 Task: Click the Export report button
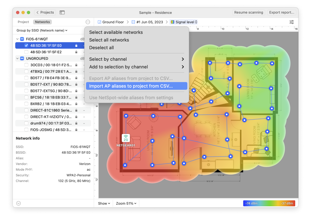click(282, 12)
